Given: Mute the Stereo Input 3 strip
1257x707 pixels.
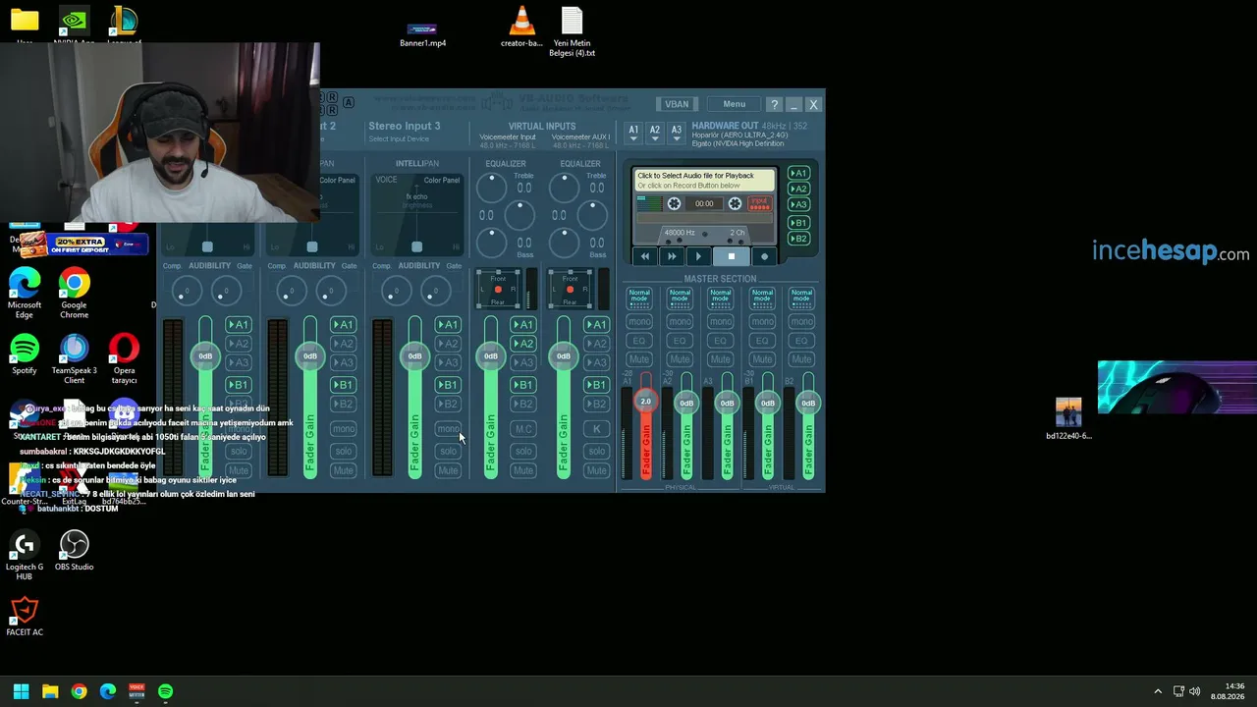Looking at the screenshot, I should [x=448, y=470].
